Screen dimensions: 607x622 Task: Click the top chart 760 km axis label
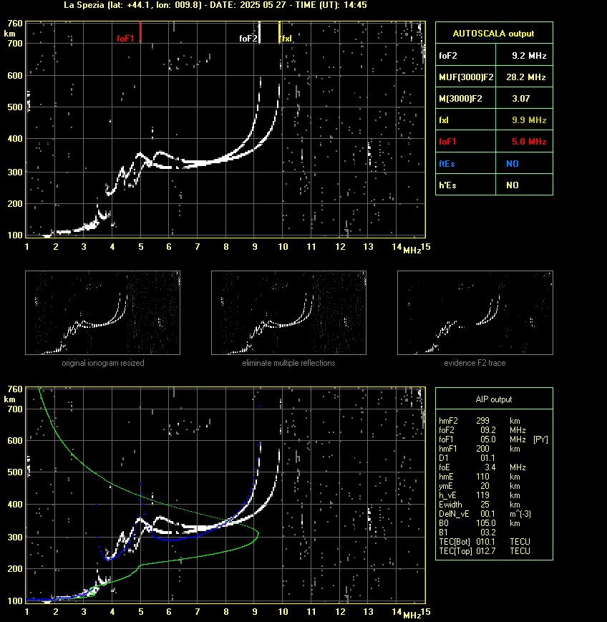click(x=15, y=24)
